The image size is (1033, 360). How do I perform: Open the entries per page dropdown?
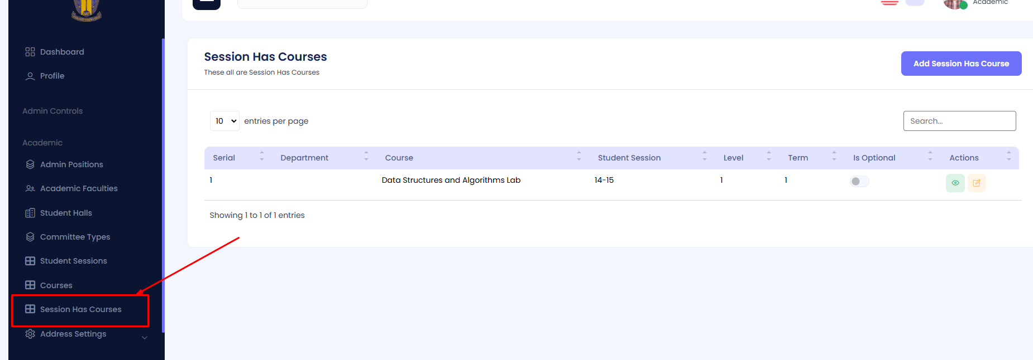pos(224,121)
